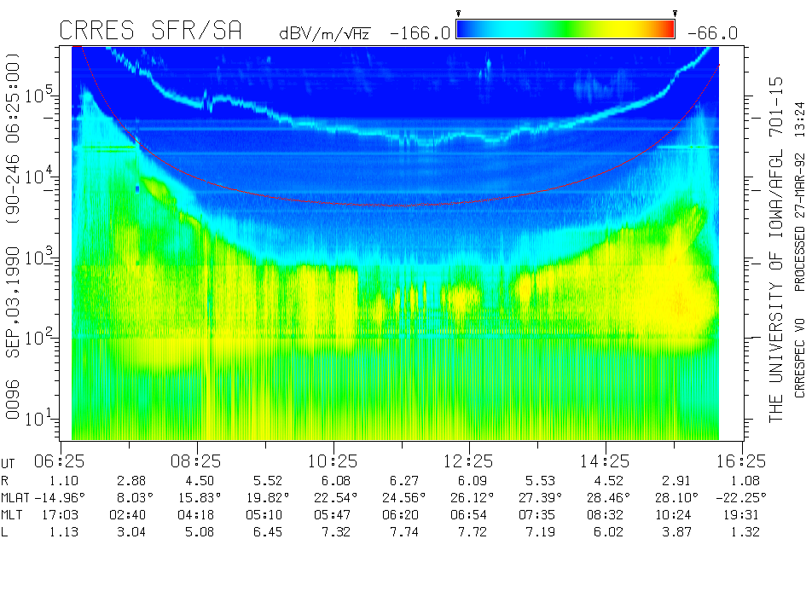Click the cyan upper-hybrid trace near 08:35 UT
The image size is (806, 614).
(208, 101)
